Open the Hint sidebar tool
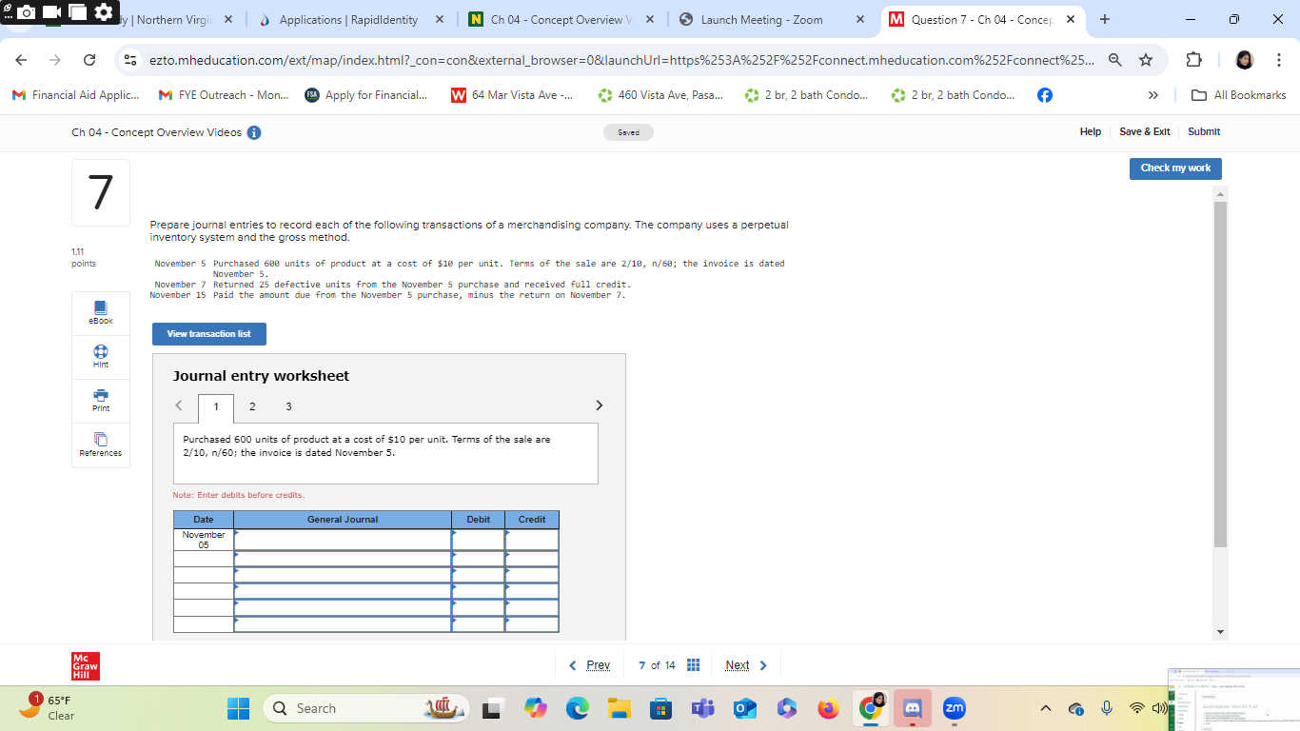This screenshot has height=731, width=1300. click(101, 356)
